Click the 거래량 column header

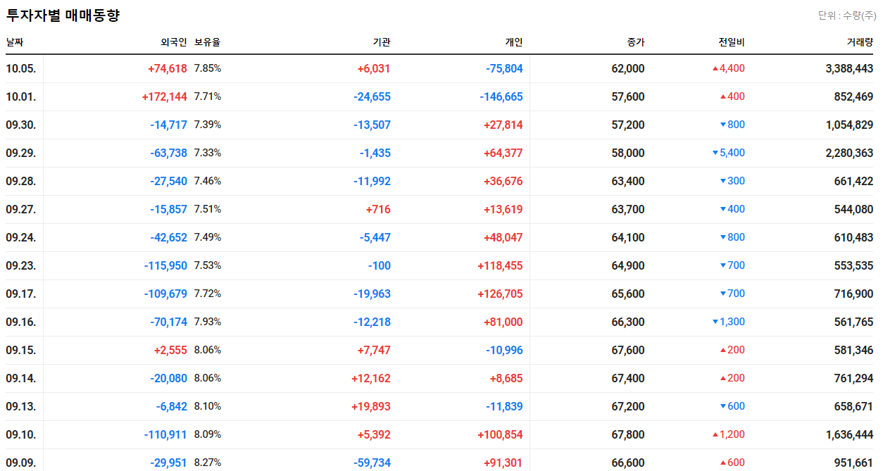point(860,42)
